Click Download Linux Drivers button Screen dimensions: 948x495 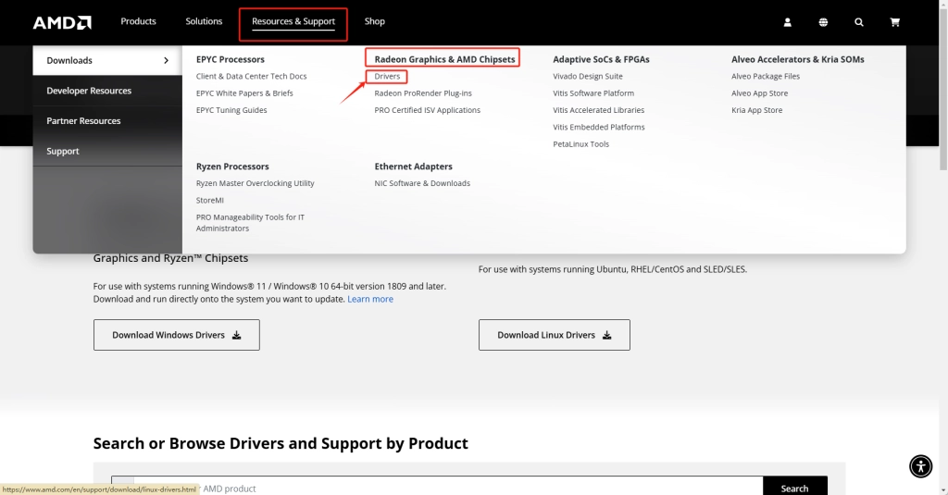(554, 335)
